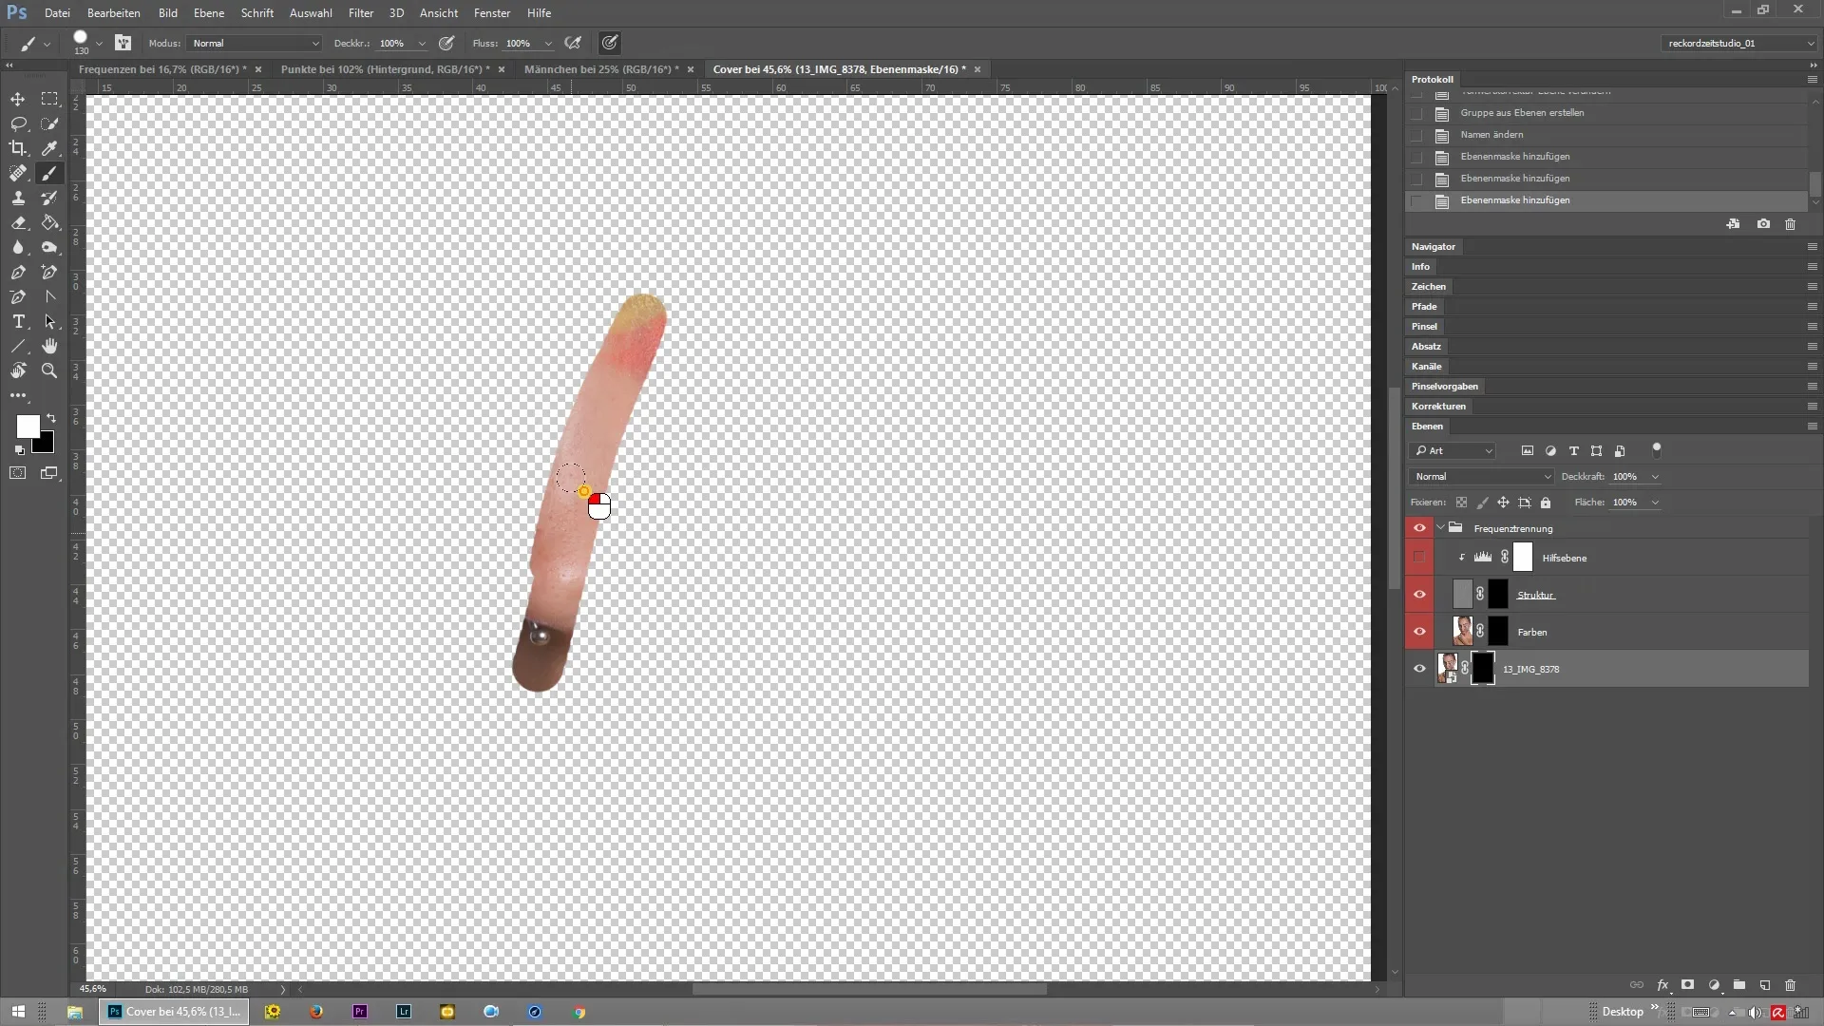Enable airbrush mode next to Fluss

click(573, 43)
